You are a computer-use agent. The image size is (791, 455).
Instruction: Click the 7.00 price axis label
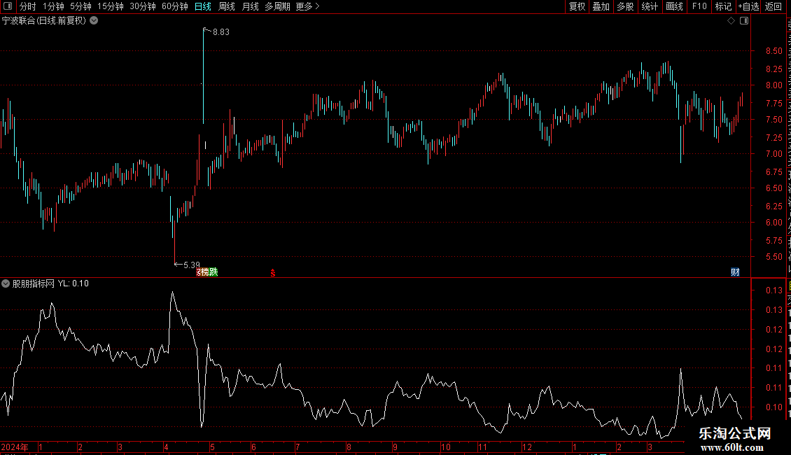[x=773, y=154]
